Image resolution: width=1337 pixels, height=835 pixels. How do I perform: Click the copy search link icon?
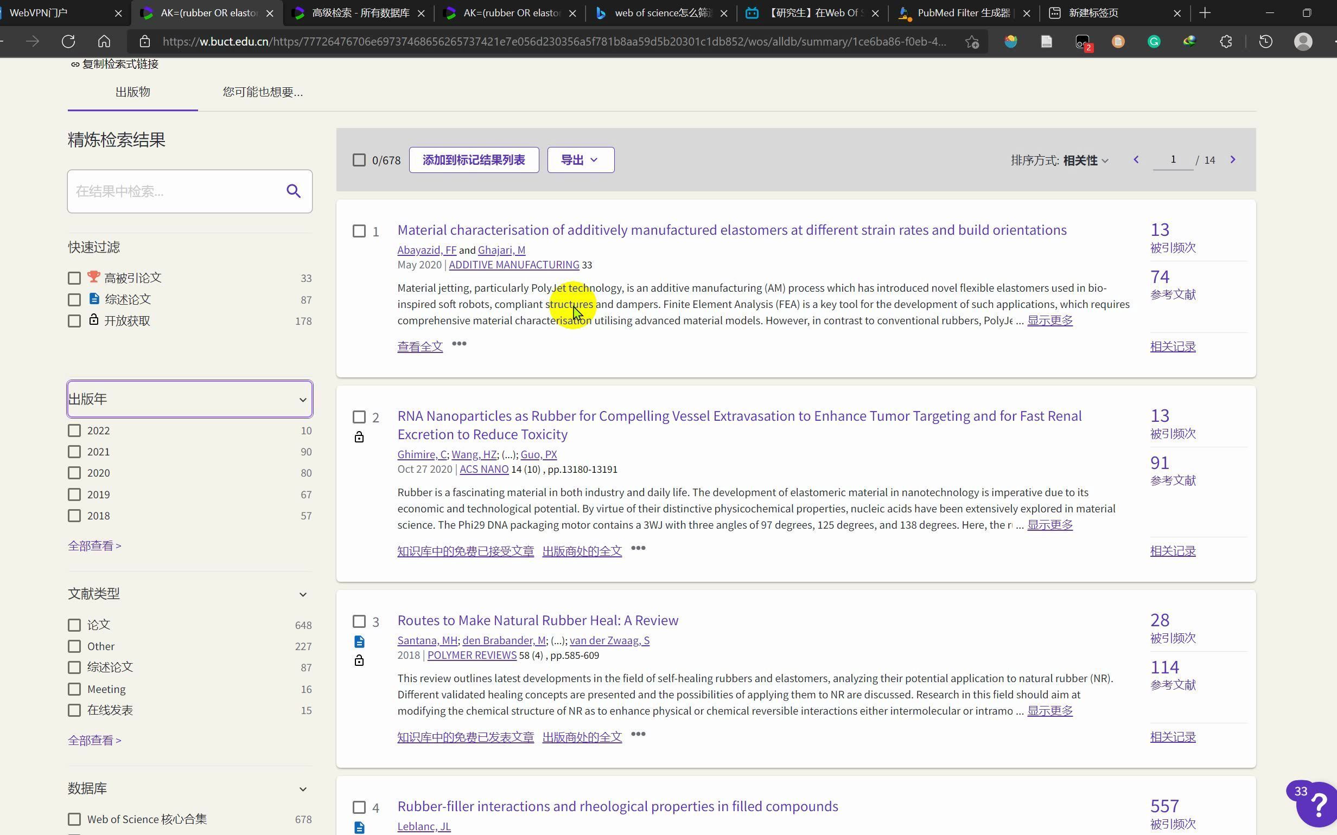point(75,65)
